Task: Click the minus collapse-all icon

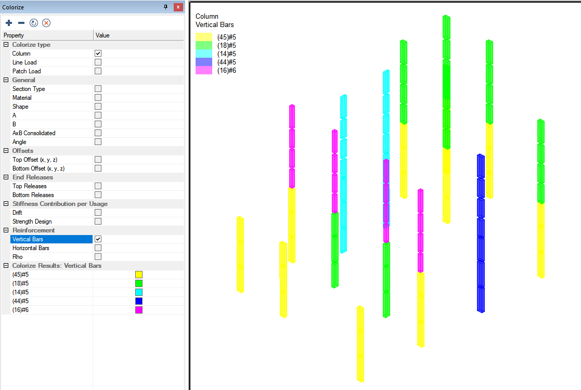Action: [21, 23]
